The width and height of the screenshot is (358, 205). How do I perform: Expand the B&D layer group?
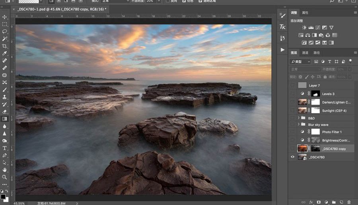299,118
